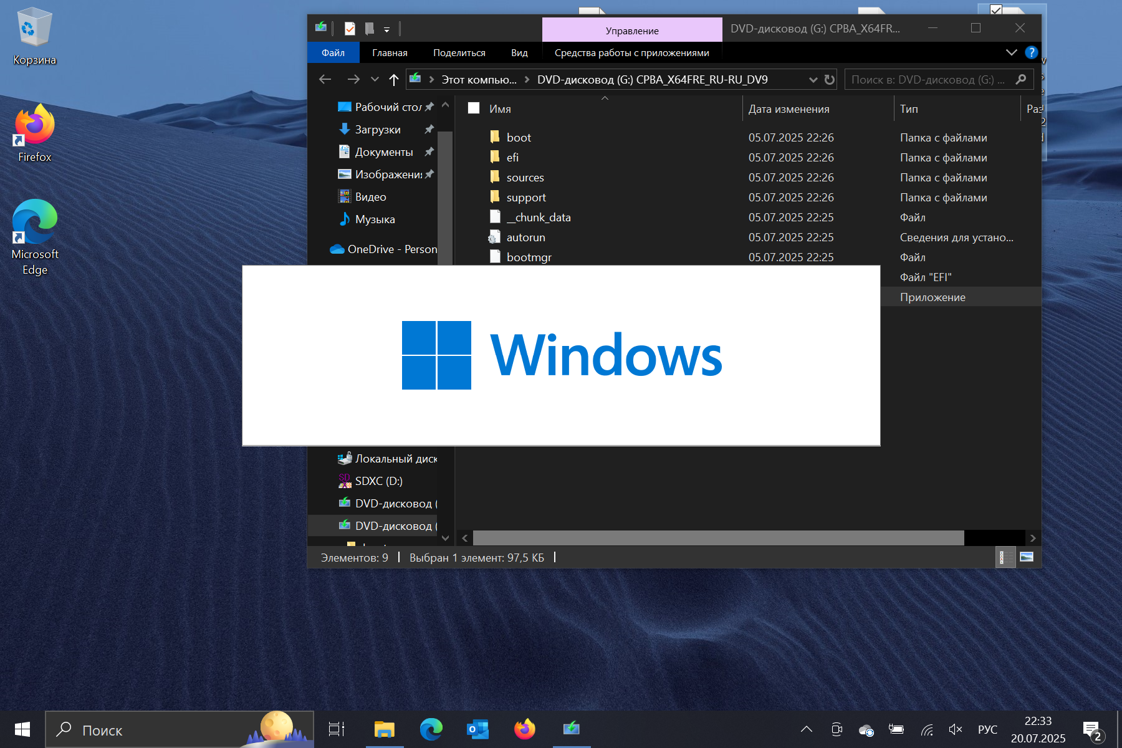Screen dimensions: 1122x748
Task: Open the Microsoft Edge desktop shortcut
Action: pos(34,237)
